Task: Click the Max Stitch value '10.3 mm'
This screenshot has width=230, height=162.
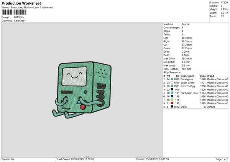Action: (187, 58)
